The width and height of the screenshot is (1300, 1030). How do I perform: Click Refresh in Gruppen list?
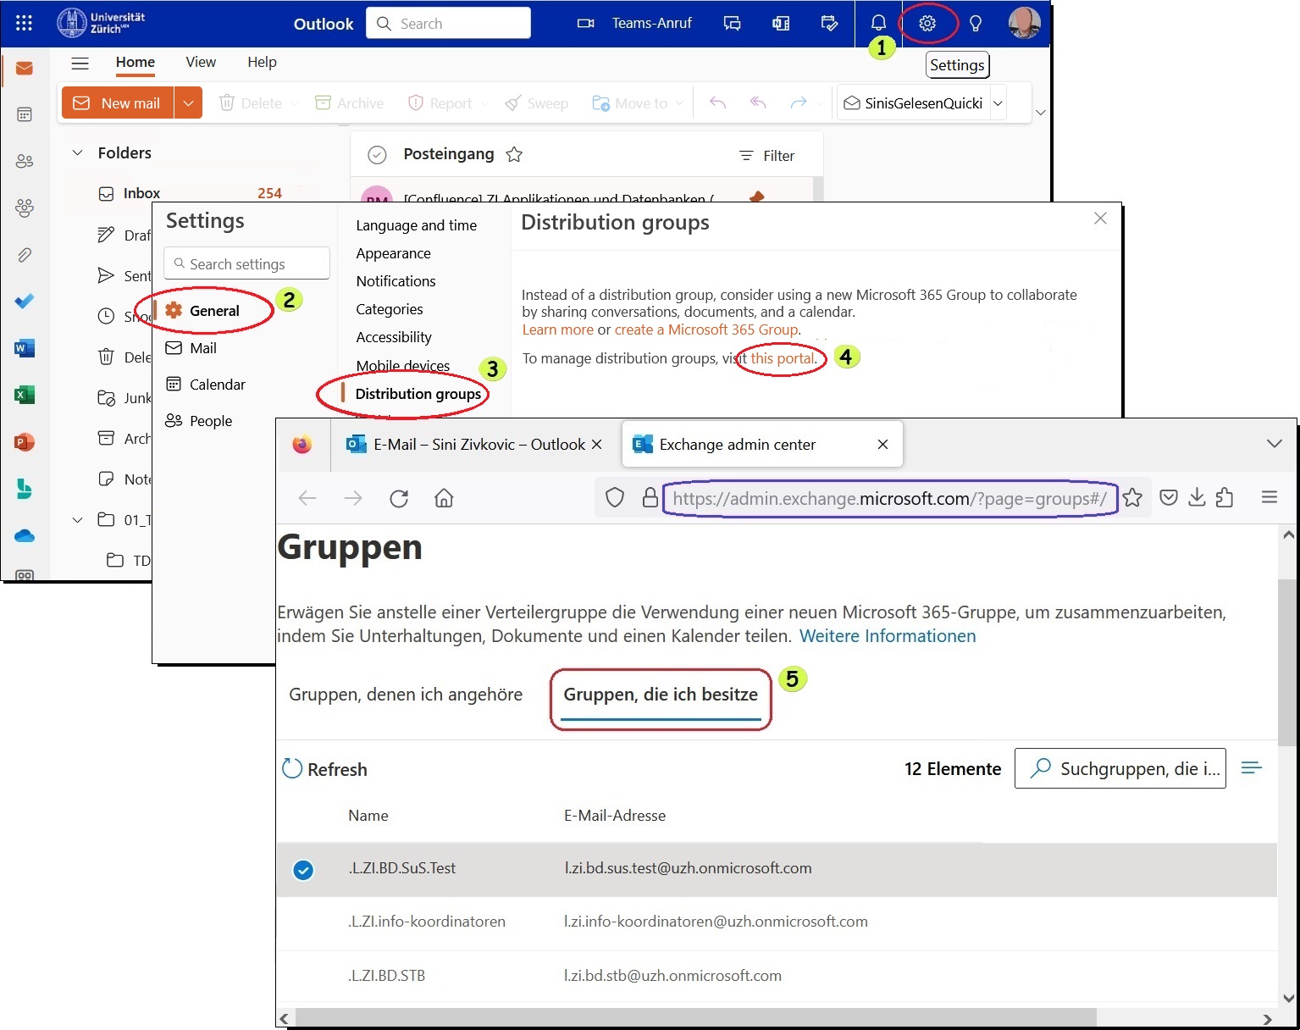pos(324,769)
